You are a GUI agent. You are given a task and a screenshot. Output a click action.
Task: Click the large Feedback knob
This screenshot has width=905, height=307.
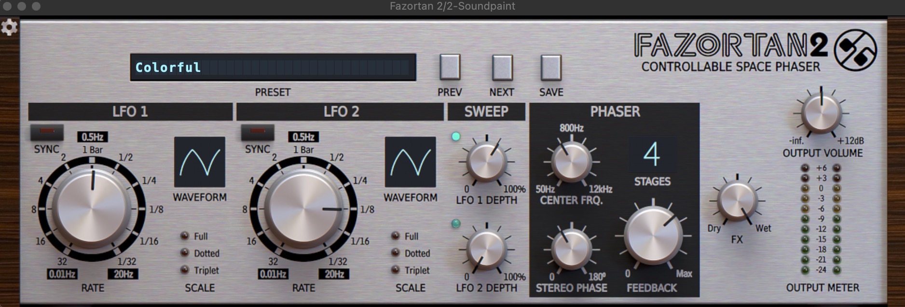[x=653, y=236]
